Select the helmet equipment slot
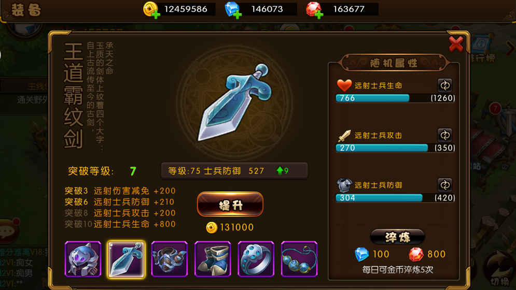This screenshot has height=290, width=516. (83, 259)
